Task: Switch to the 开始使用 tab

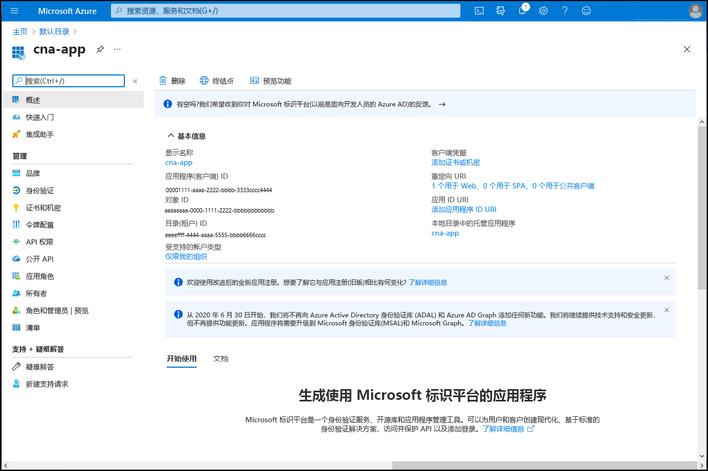Action: click(x=182, y=359)
